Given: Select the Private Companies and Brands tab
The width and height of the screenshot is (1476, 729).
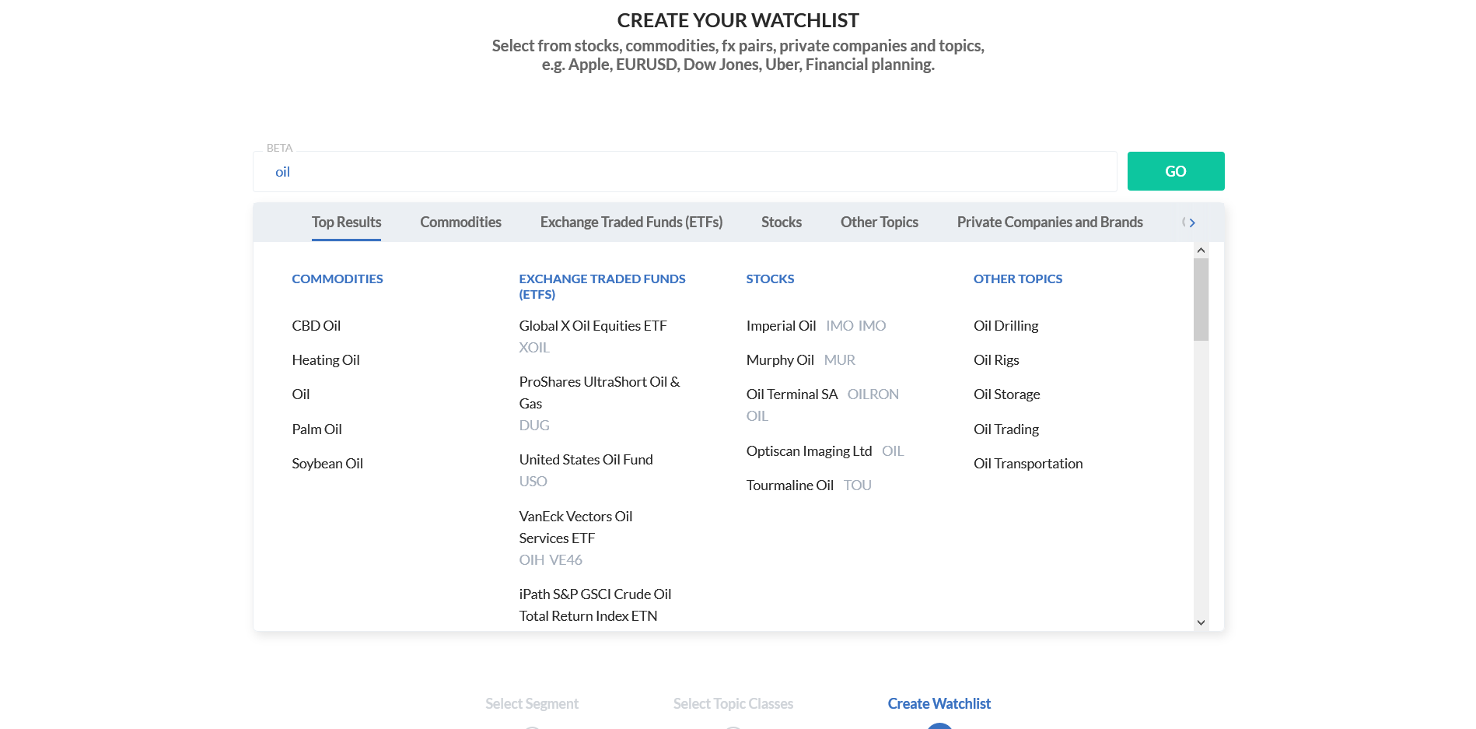Looking at the screenshot, I should click(x=1049, y=223).
